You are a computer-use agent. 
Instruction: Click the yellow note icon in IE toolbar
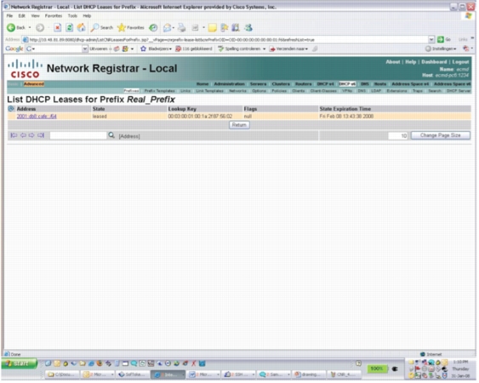[x=213, y=28]
